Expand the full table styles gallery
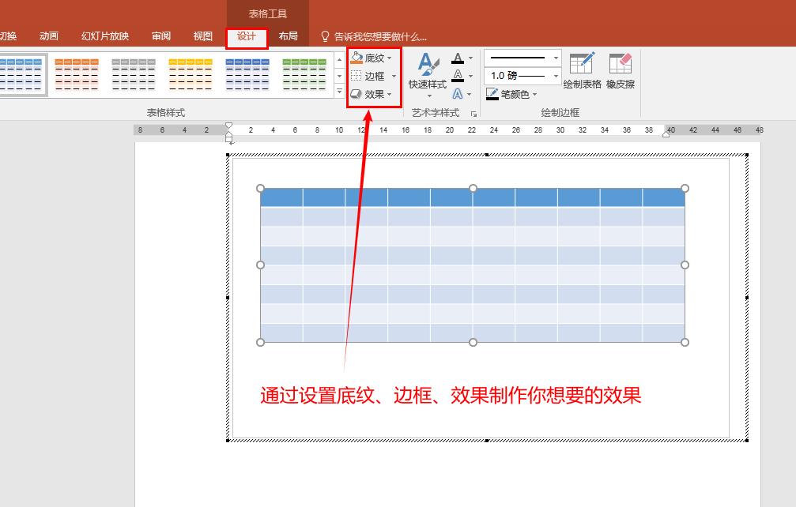This screenshot has width=796, height=507. pos(340,91)
